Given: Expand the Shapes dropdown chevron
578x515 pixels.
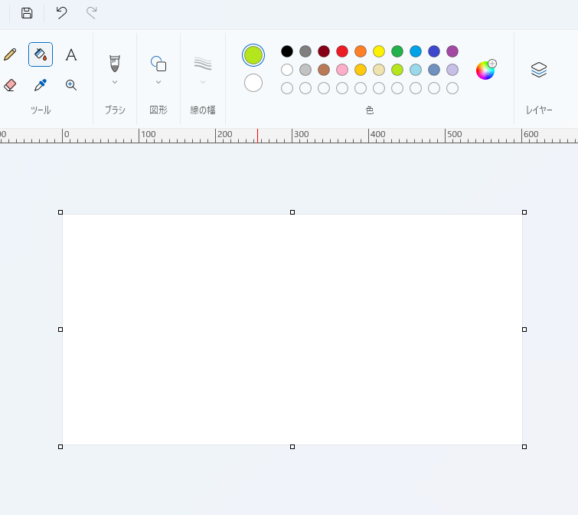Looking at the screenshot, I should tap(158, 82).
